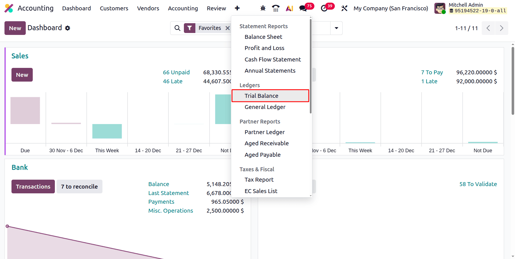Click the Accounting app title

[x=36, y=8]
